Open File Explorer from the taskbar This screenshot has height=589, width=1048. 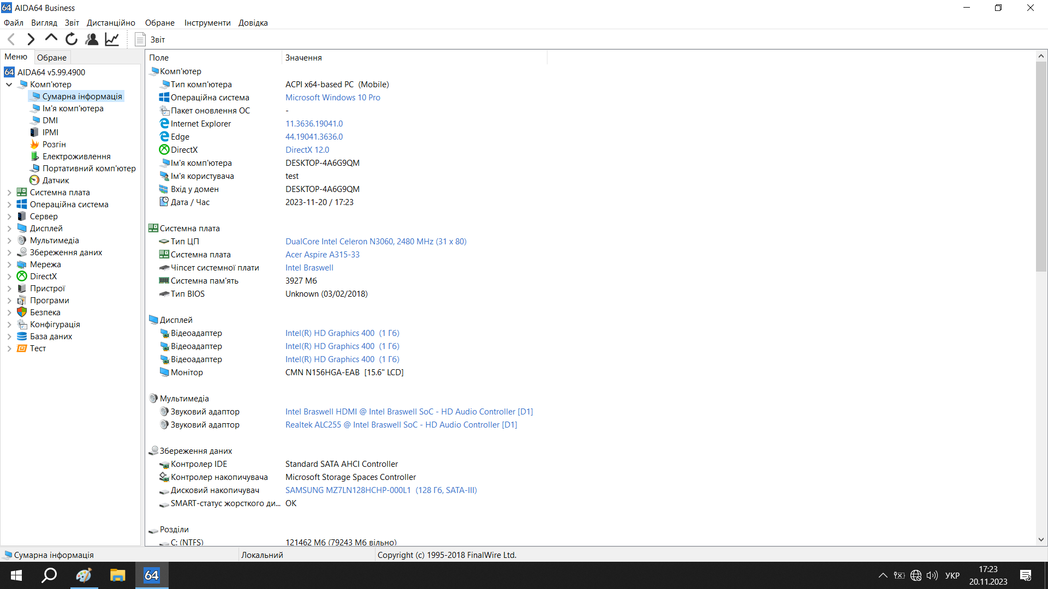[x=117, y=575]
